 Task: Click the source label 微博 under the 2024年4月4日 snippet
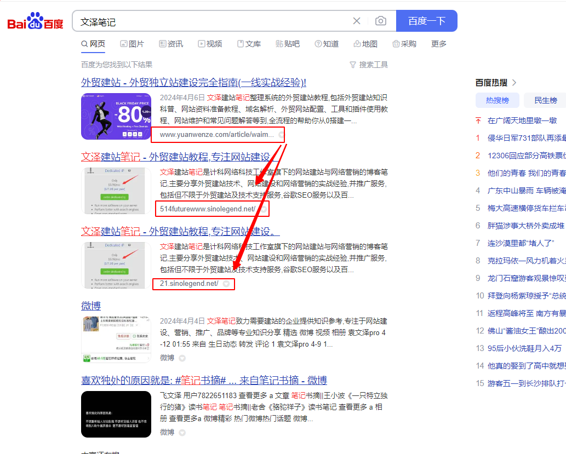point(167,358)
